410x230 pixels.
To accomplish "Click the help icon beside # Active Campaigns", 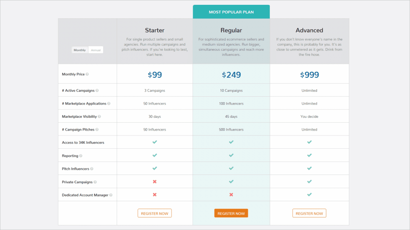I will [x=97, y=90].
